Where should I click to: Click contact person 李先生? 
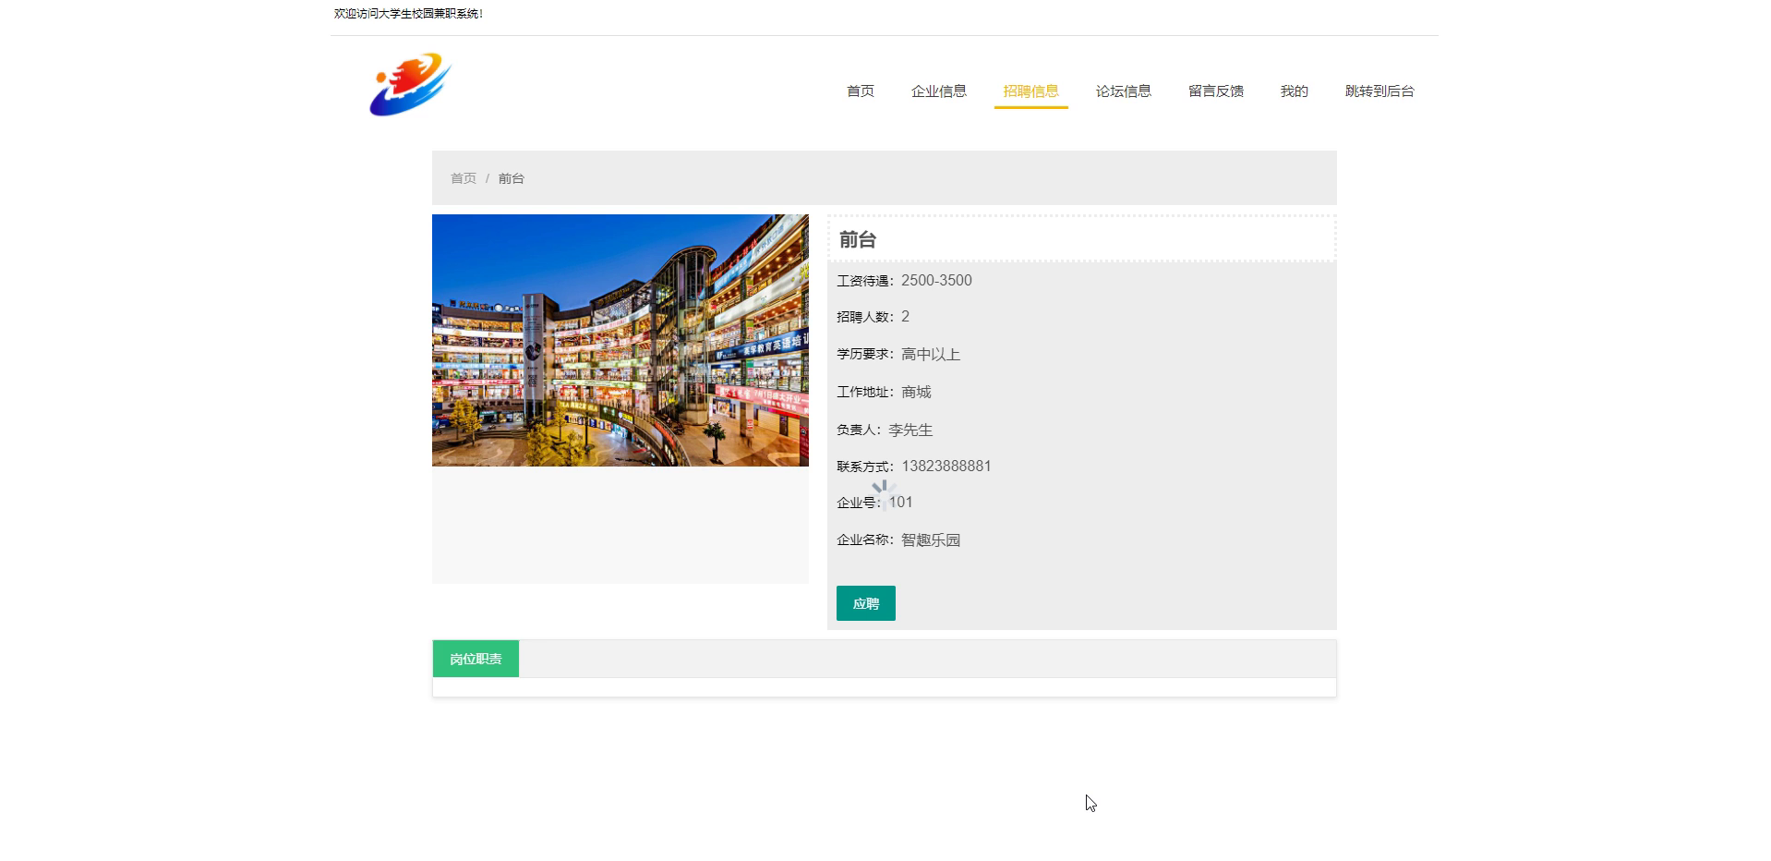click(910, 430)
